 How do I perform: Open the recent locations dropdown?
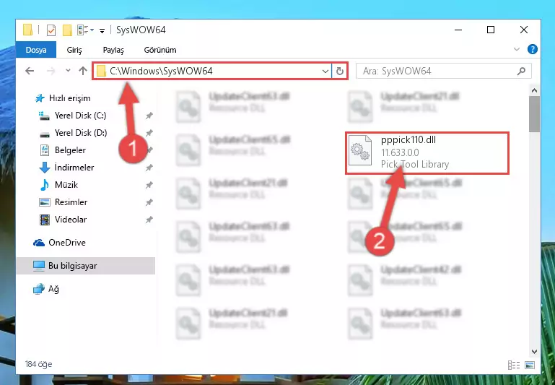(68, 71)
